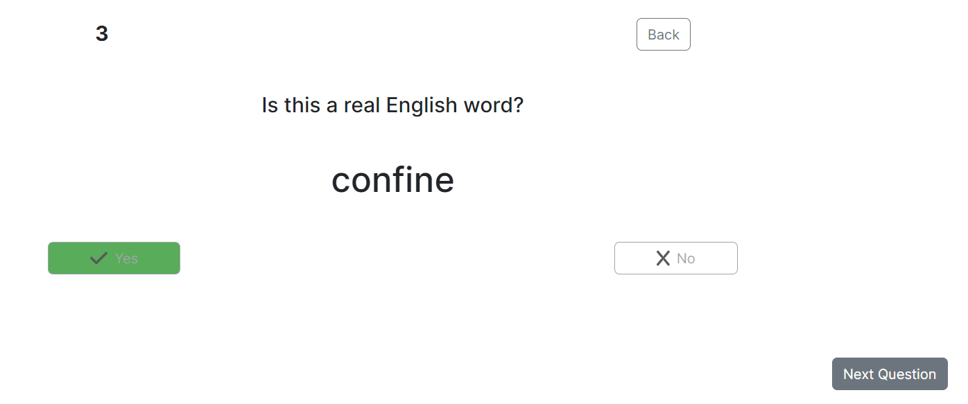Viewport: 968px width, 404px height.
Task: Tap the cross mark beside No
Action: pyautogui.click(x=663, y=258)
